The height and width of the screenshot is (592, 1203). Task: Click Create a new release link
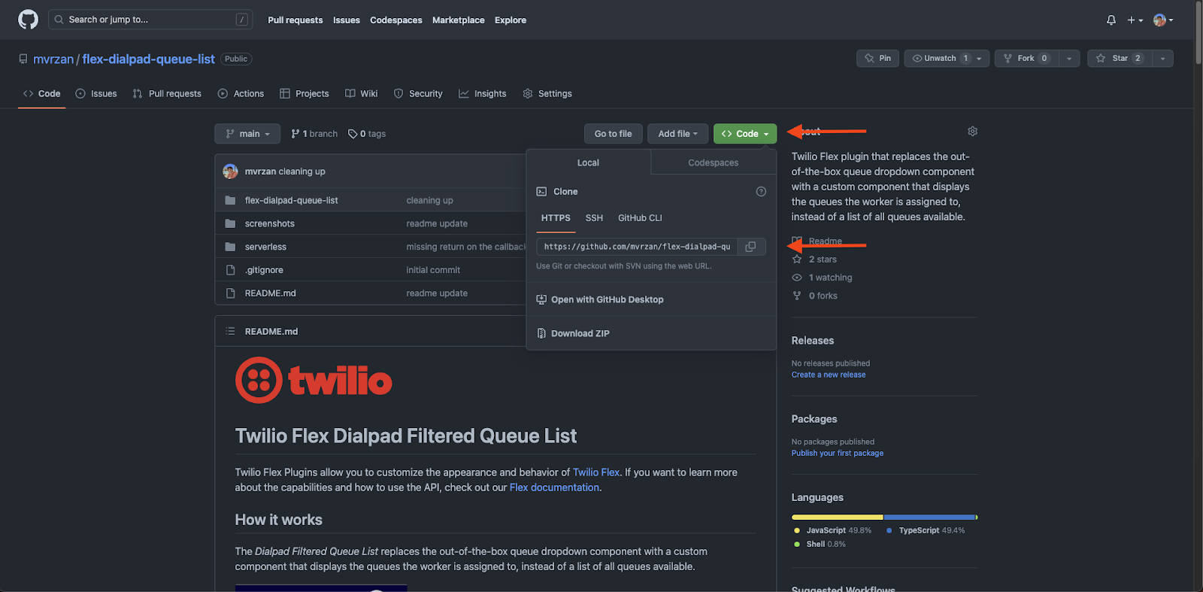coord(829,375)
